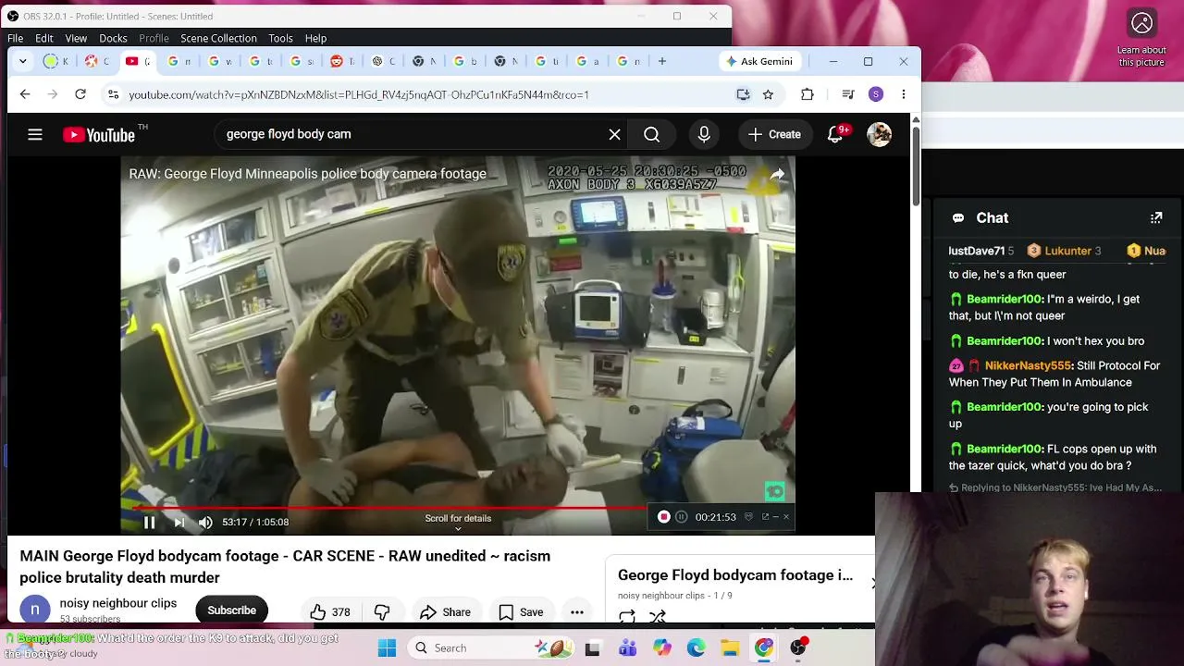Pause the YouTube video
1184x666 pixels.
[149, 522]
